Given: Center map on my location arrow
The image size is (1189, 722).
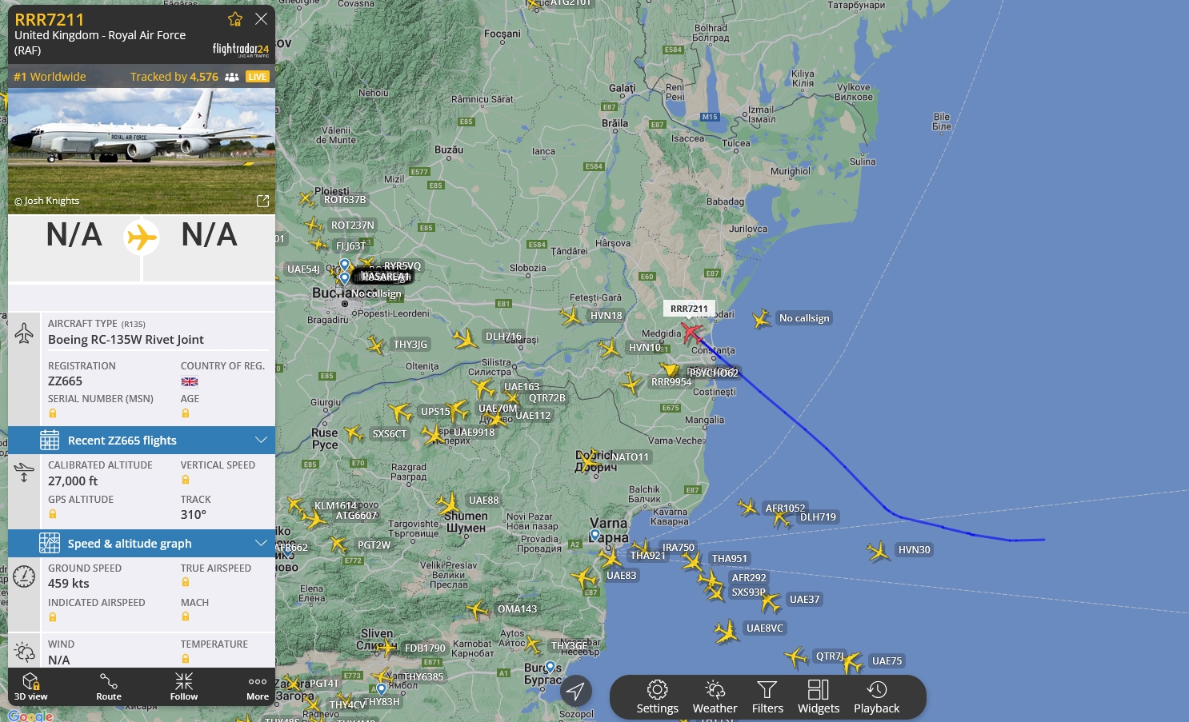Looking at the screenshot, I should [575, 691].
